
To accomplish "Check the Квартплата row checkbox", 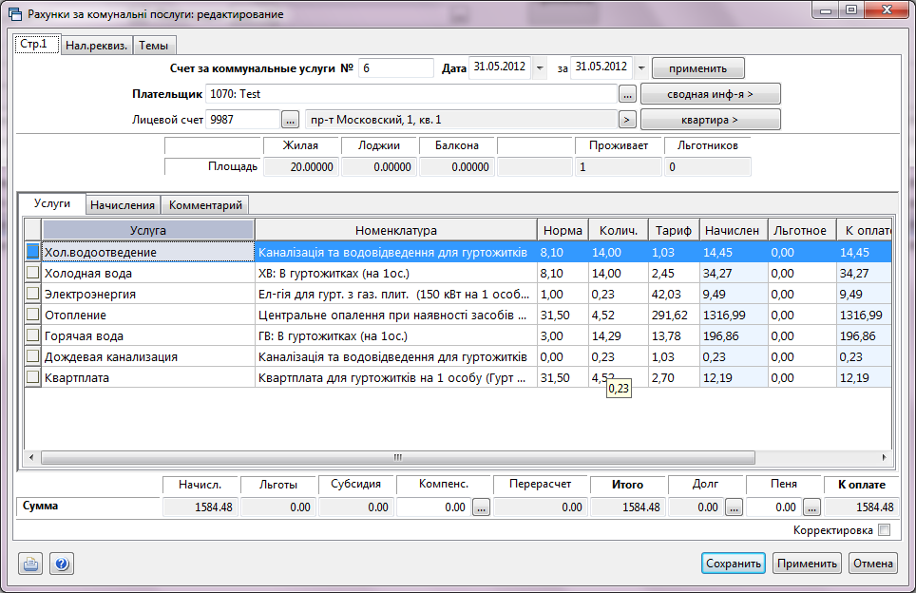I will pyautogui.click(x=33, y=377).
